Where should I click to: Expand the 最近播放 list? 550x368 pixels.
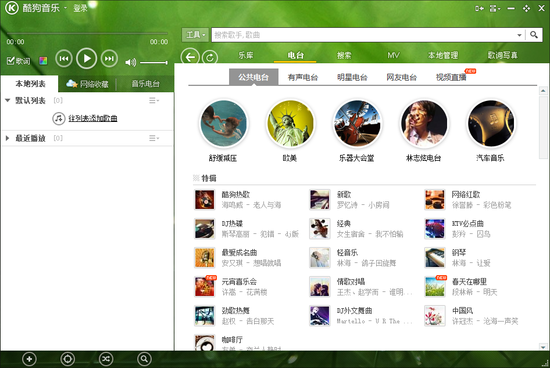[x=8, y=138]
